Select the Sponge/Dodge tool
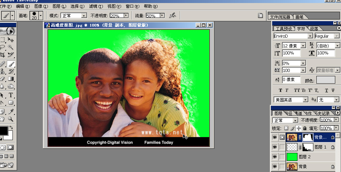 coord(11,86)
